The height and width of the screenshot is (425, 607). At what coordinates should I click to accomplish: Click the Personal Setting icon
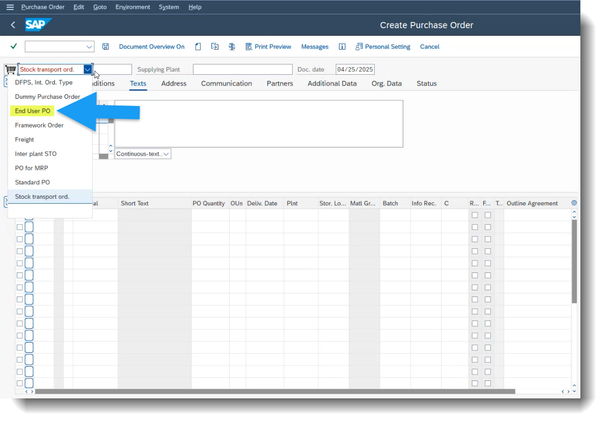click(x=359, y=47)
